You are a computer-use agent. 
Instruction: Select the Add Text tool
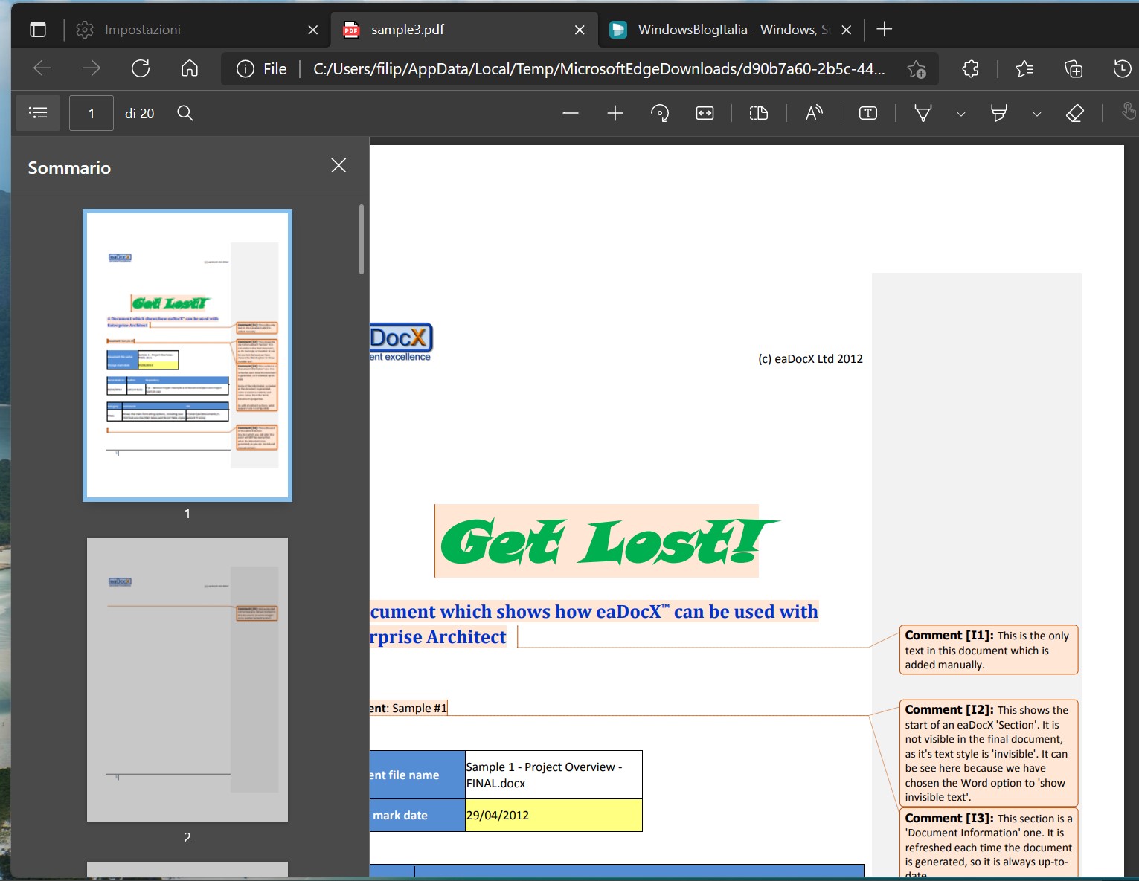point(868,113)
